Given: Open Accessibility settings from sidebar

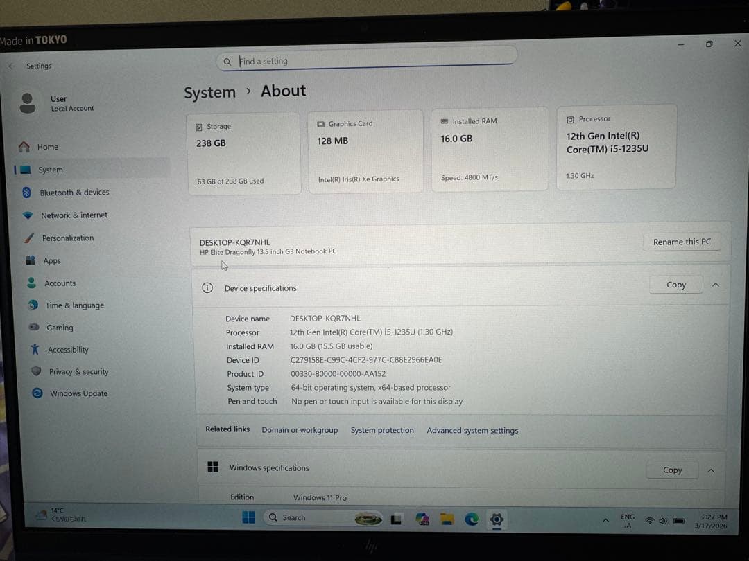Looking at the screenshot, I should point(67,349).
